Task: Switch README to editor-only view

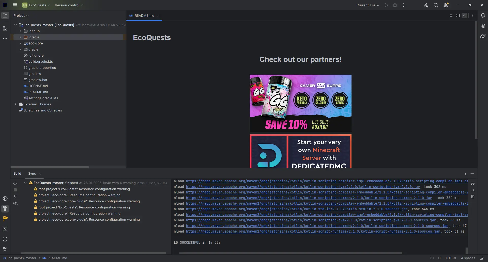Action: coord(451,15)
